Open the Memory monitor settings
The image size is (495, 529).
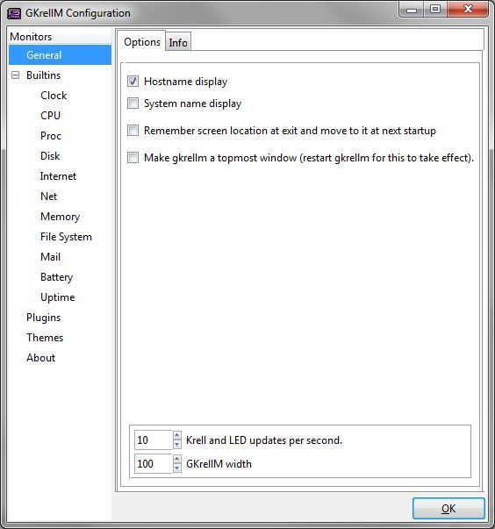coord(60,217)
